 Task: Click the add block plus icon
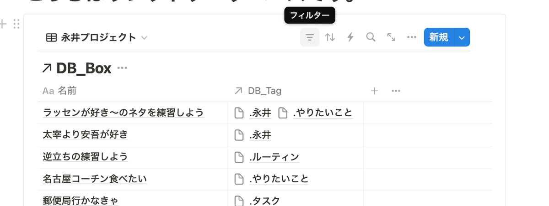click(x=4, y=24)
